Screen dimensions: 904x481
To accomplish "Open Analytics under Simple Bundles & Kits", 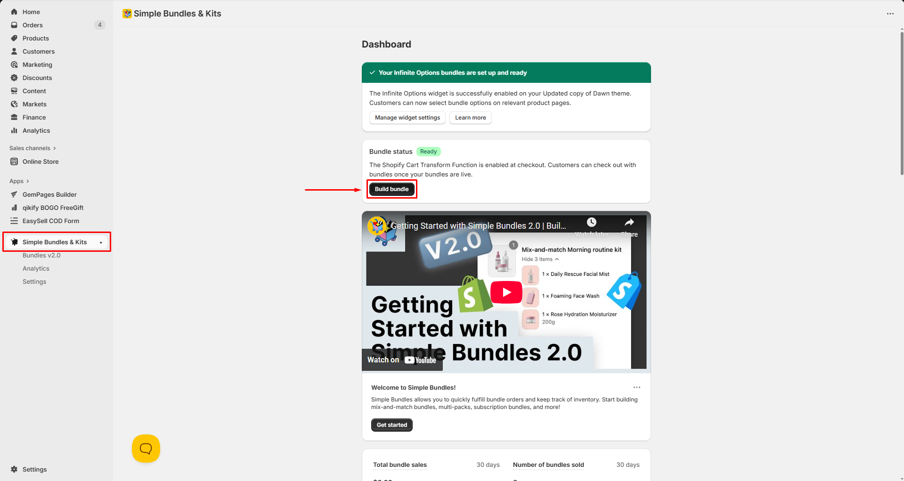I will [x=36, y=268].
